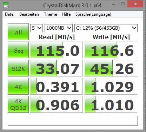146x132 pixels.
Task: Click the 4K QD32 write result 1.010
Action: 111,104
